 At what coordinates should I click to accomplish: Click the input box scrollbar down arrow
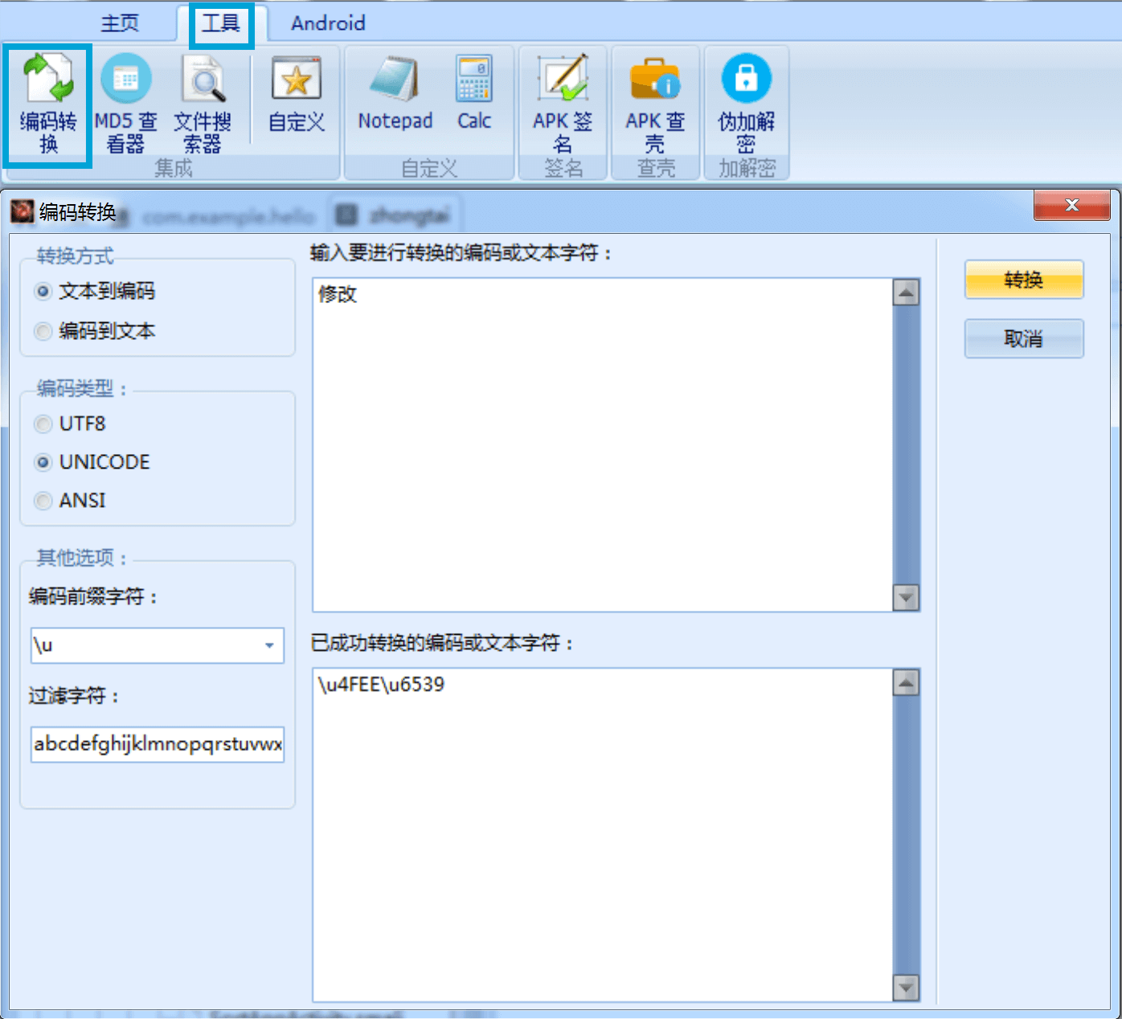tap(906, 597)
